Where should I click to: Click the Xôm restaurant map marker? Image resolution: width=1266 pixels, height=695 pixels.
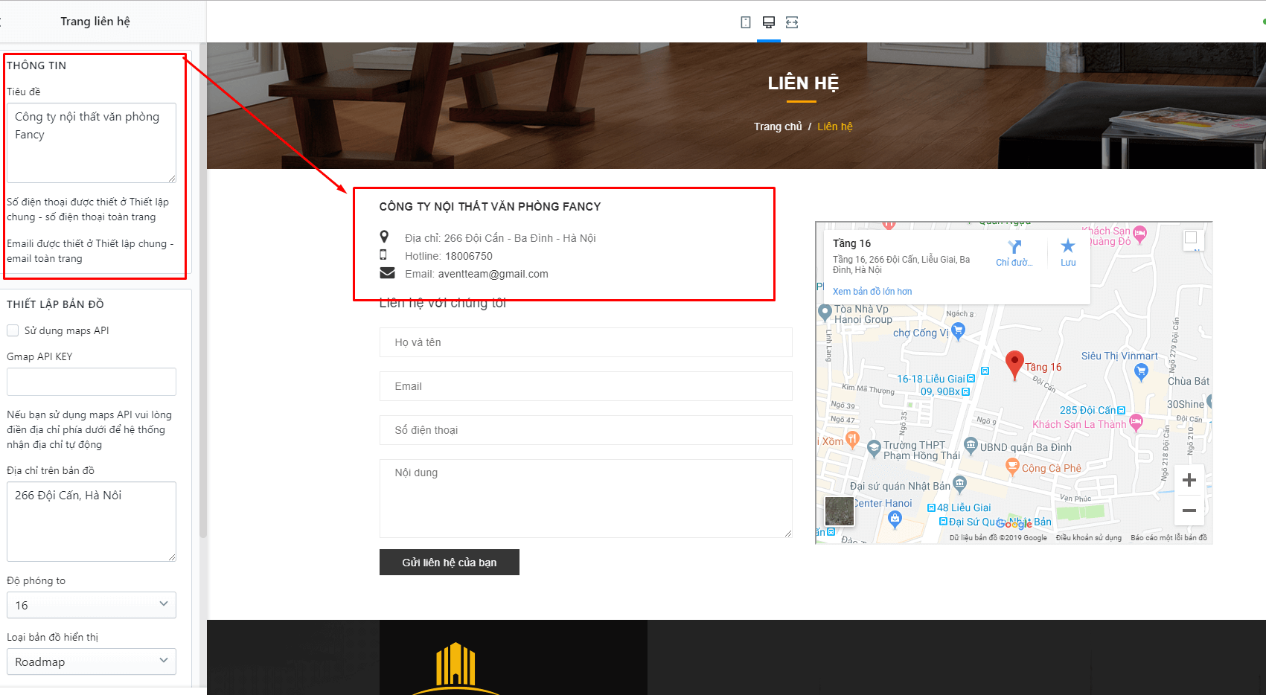(x=852, y=440)
